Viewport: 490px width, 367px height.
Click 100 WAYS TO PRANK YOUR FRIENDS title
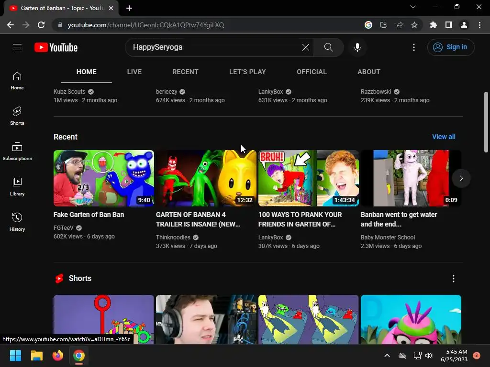300,219
